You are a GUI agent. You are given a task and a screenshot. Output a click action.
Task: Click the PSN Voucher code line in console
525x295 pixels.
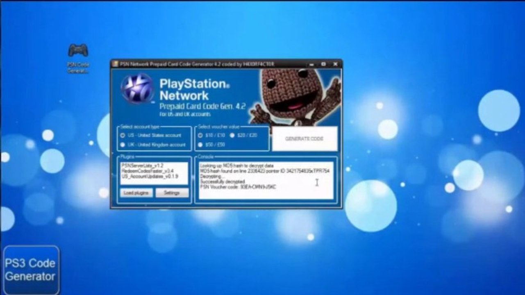[238, 187]
